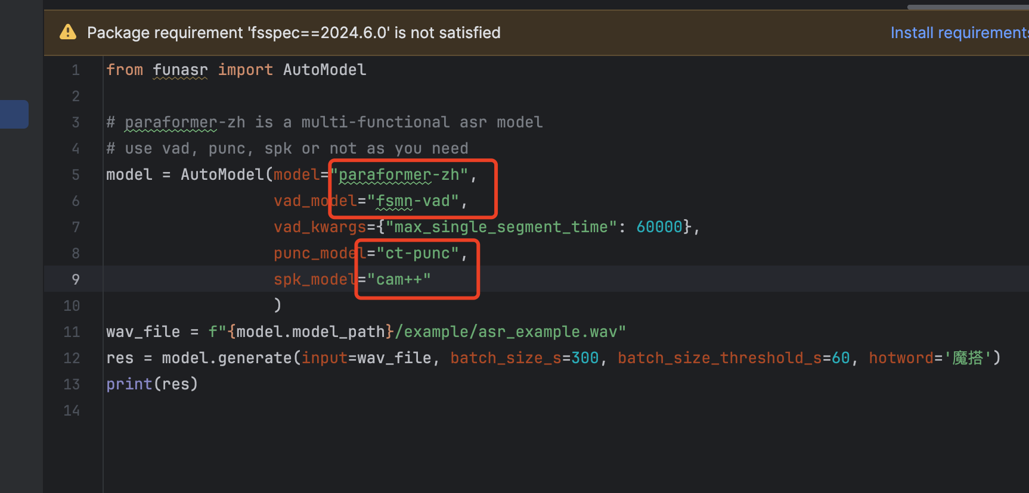The height and width of the screenshot is (493, 1029).
Task: Click the yellow warning triangle icon
Action: 68,32
